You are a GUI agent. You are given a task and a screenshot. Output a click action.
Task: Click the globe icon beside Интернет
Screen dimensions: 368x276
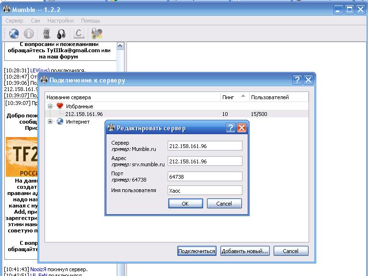(60, 121)
